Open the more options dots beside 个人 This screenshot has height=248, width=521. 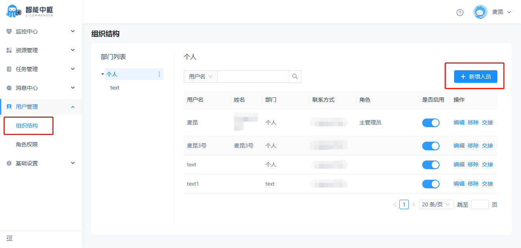point(159,74)
